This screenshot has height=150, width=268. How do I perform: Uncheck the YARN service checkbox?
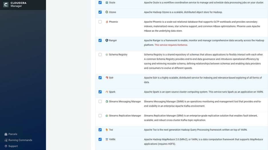coord(100,139)
